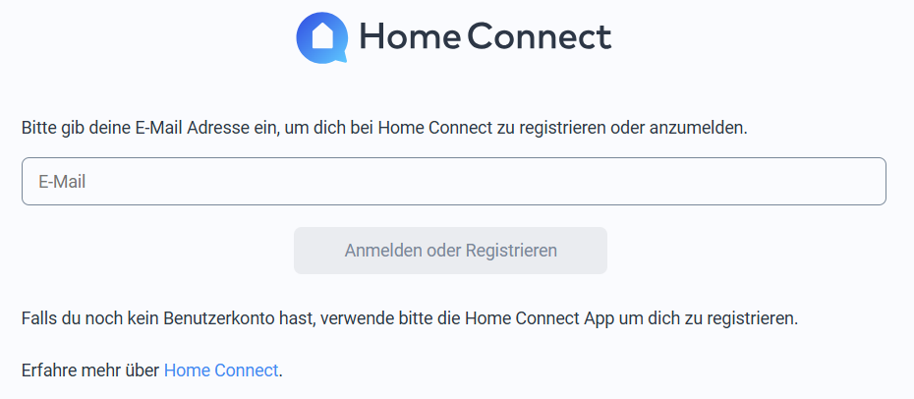Click the Home Connect house logo icon
914x399 pixels.
pos(322,37)
